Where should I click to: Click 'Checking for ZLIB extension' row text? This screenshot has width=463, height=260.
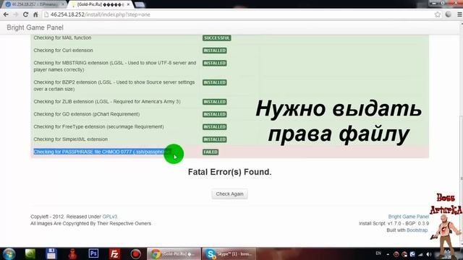coord(107,101)
